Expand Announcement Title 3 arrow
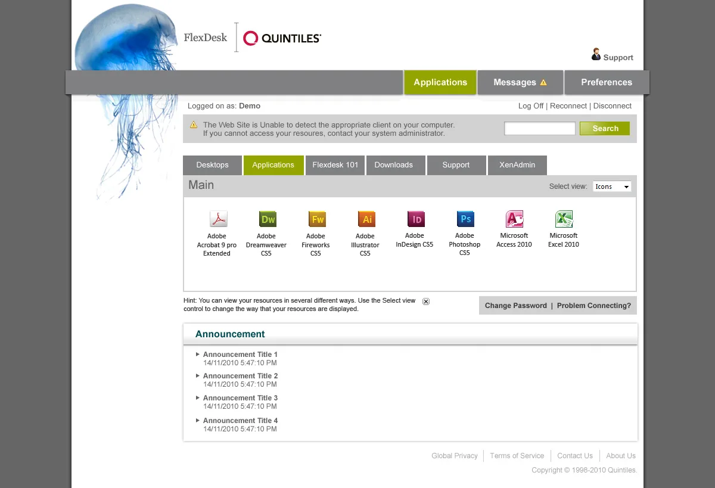715x488 pixels. pyautogui.click(x=198, y=397)
